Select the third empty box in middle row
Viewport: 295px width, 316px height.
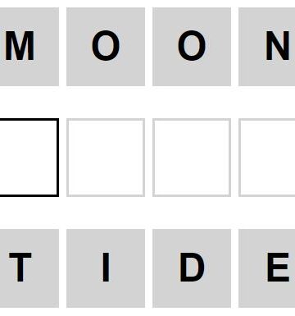tap(192, 158)
